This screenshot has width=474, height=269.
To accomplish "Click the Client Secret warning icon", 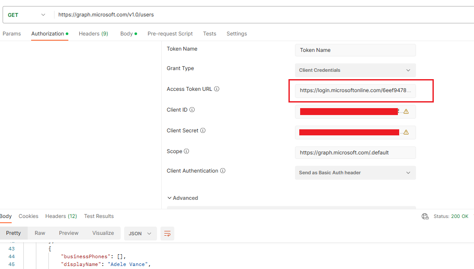I will click(x=406, y=132).
